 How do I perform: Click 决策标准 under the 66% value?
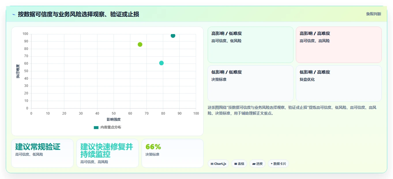point(152,154)
